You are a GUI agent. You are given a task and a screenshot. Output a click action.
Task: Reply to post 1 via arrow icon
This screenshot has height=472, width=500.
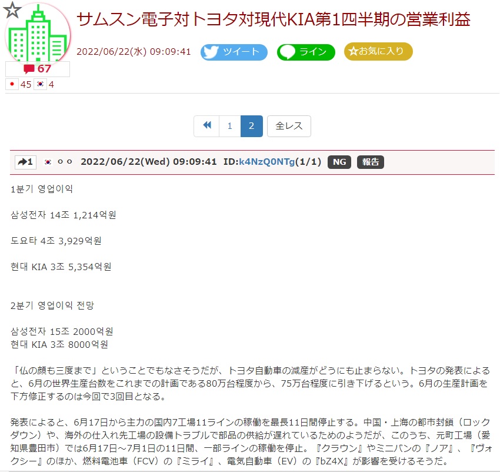tap(25, 162)
